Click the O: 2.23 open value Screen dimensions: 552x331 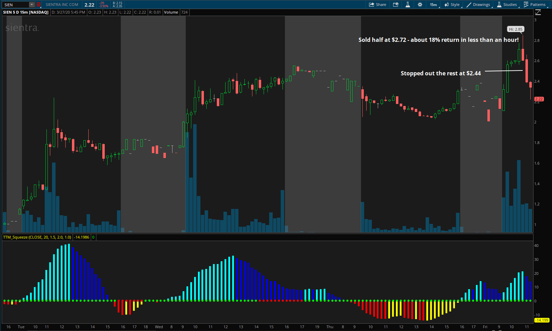click(x=95, y=12)
